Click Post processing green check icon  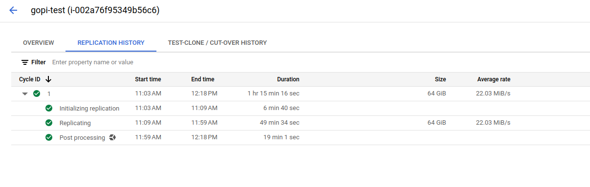pos(49,137)
